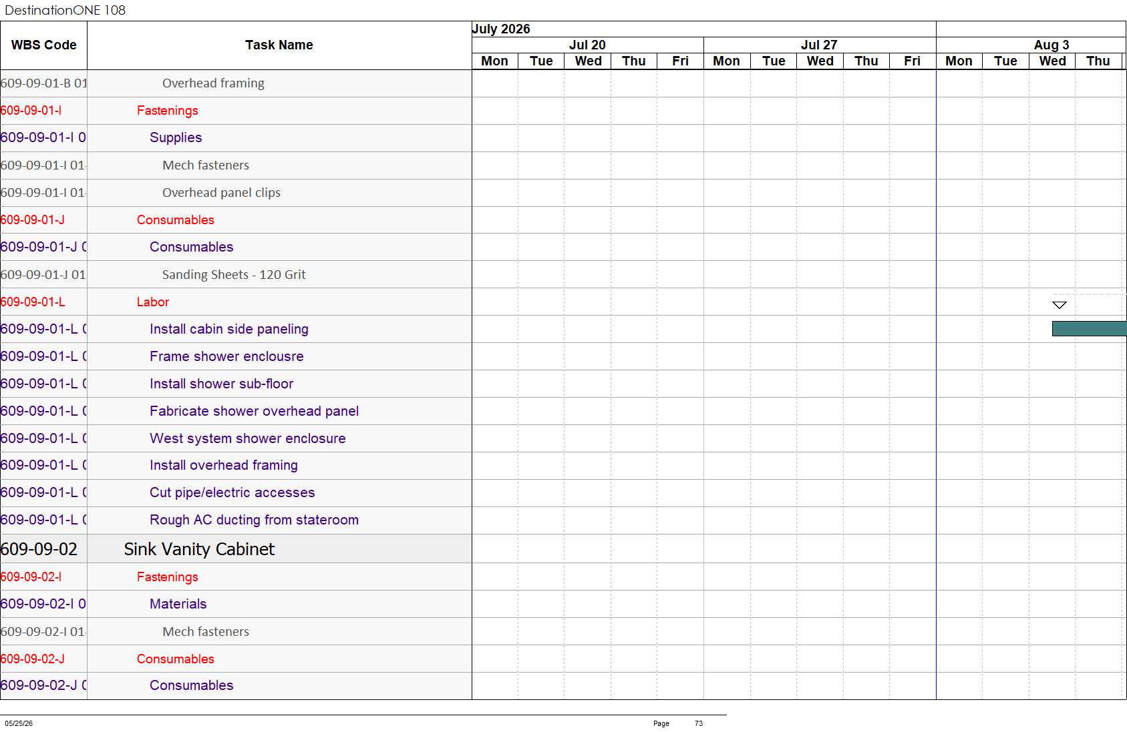Select Cut pipe/electric accesses task
This screenshot has width=1127, height=732.
tap(232, 492)
